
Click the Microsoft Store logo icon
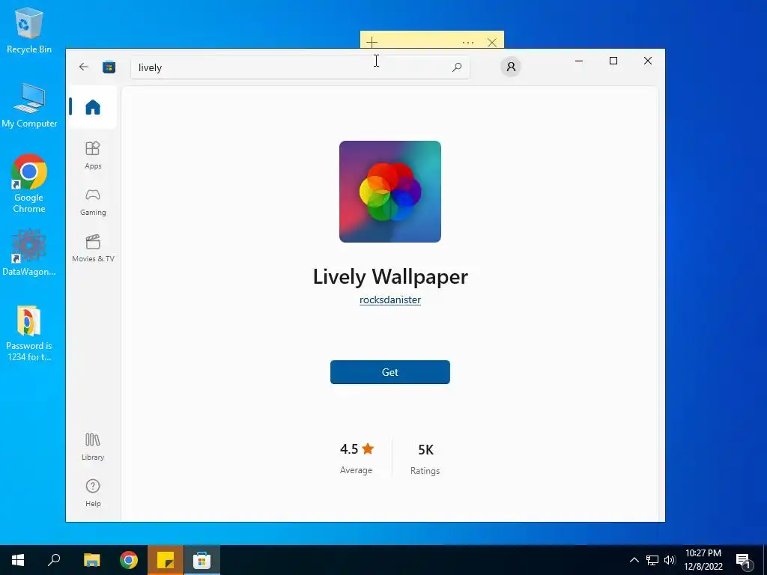click(109, 67)
